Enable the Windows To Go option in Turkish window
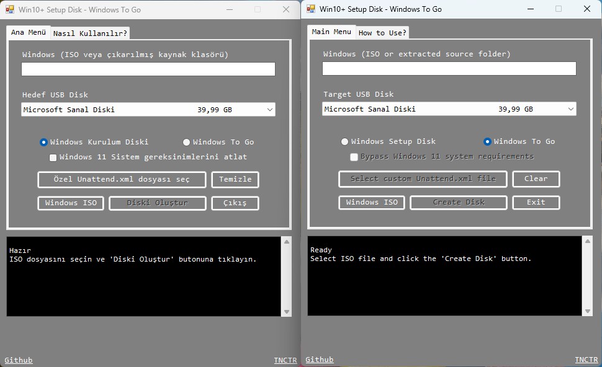This screenshot has height=367, width=602. pyautogui.click(x=186, y=142)
